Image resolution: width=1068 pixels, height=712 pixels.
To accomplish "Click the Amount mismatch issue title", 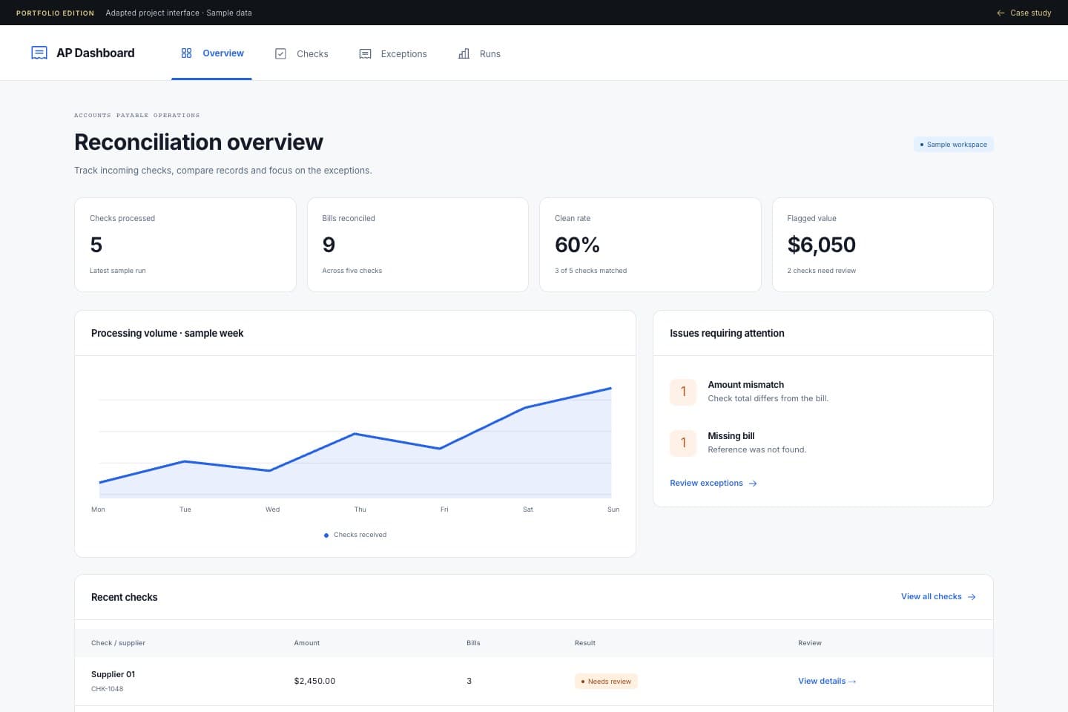I will click(x=745, y=384).
